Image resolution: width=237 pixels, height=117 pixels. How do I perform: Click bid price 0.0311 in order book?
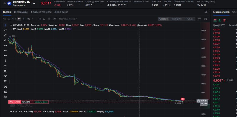pos(216,103)
